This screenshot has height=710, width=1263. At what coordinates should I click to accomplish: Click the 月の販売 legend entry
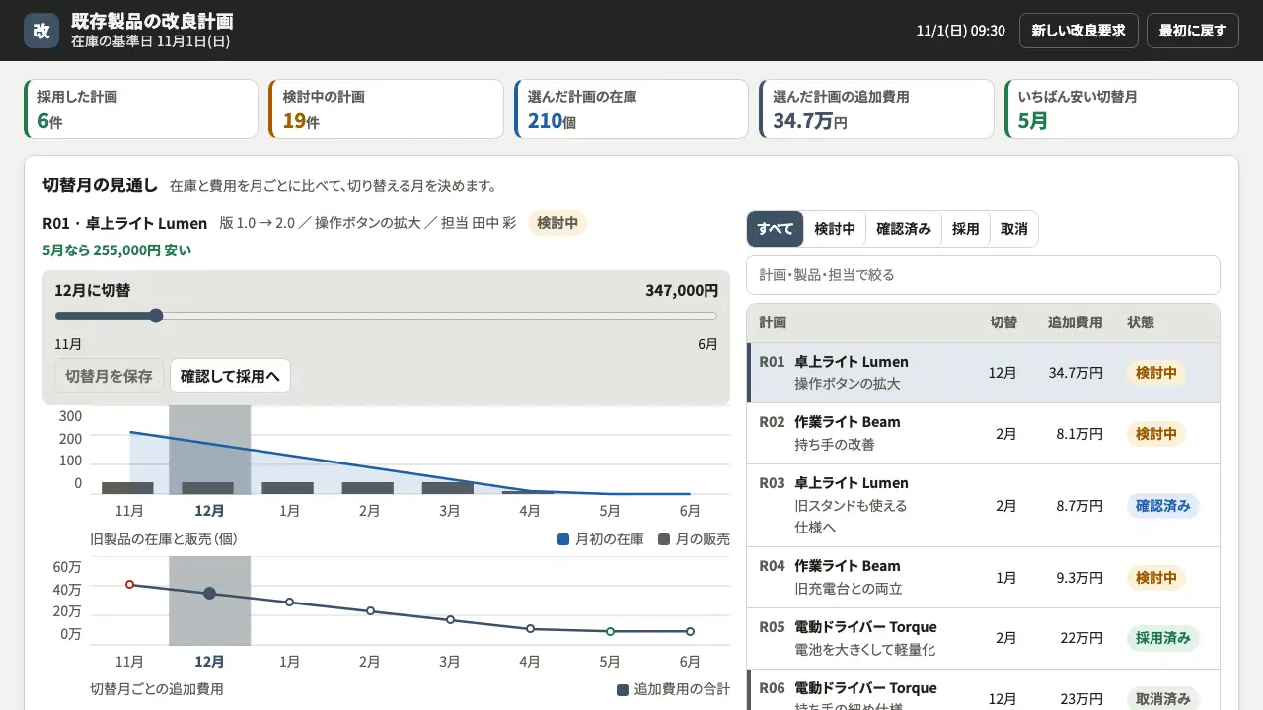[x=695, y=539]
